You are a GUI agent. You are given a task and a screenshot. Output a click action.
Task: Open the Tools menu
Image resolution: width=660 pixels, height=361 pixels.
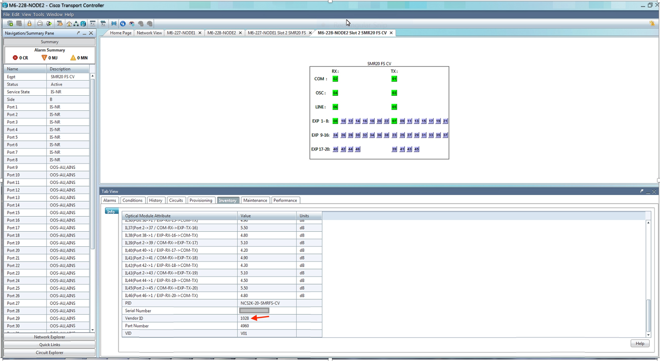tap(38, 15)
